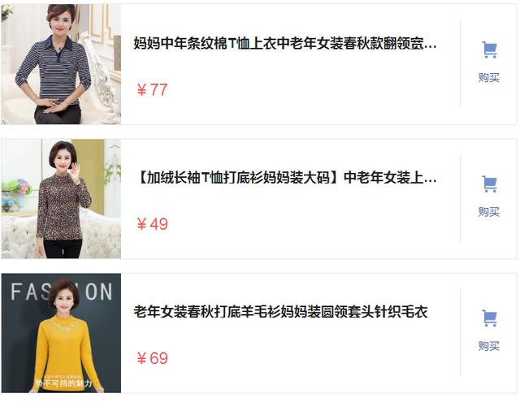The image size is (520, 402).
Task: Click the yen symbol next to 69
Action: click(x=141, y=359)
